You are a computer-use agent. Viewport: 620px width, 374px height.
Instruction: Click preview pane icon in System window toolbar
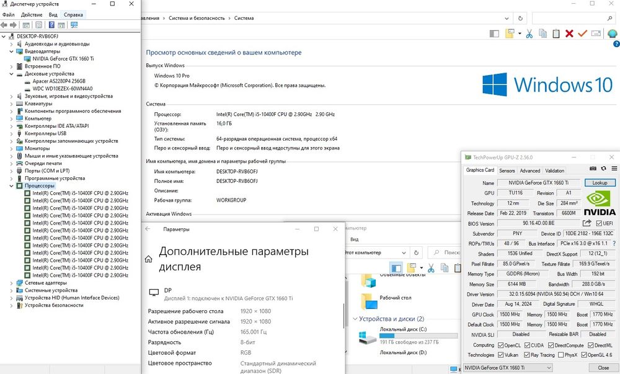(494, 34)
